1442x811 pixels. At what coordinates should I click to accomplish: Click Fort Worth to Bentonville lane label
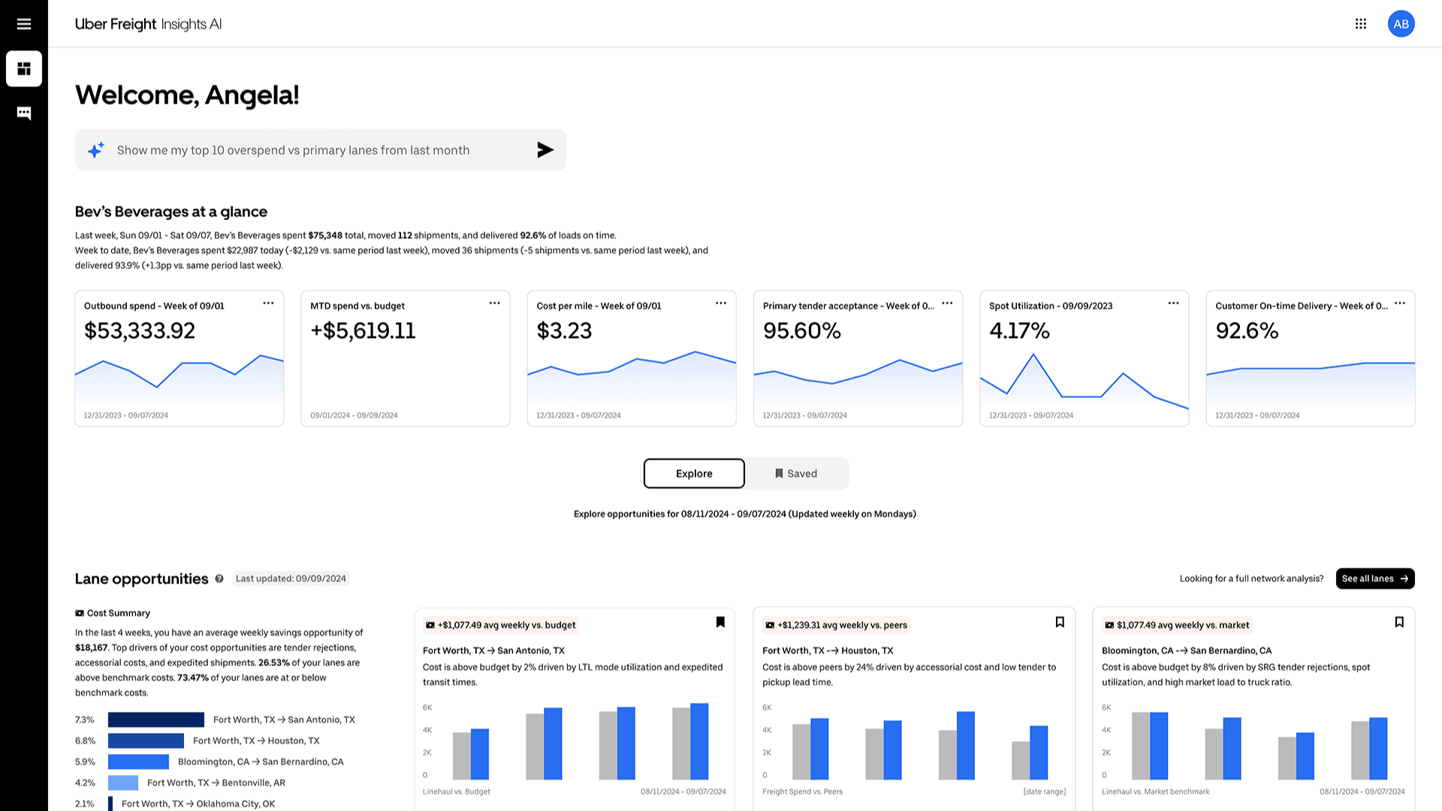click(x=216, y=782)
